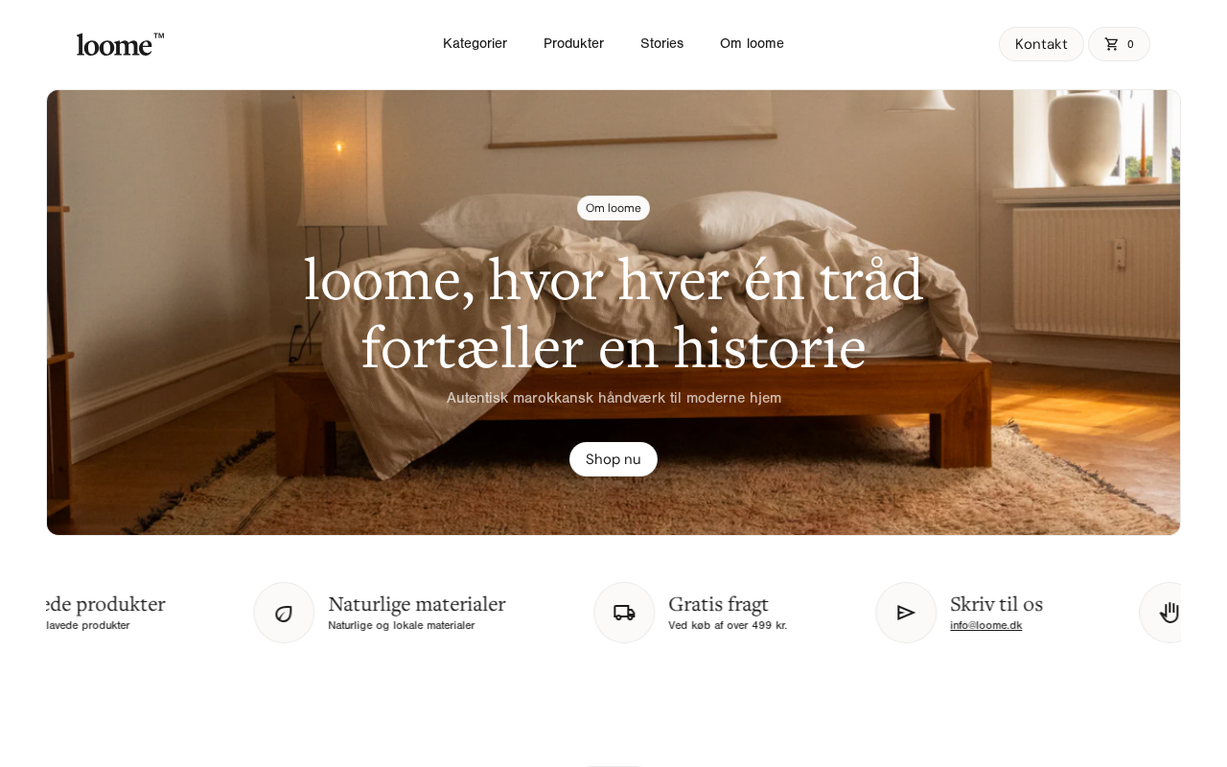Click the Naturlige materialer heading
Viewport: 1227px width, 767px height.
click(x=416, y=604)
